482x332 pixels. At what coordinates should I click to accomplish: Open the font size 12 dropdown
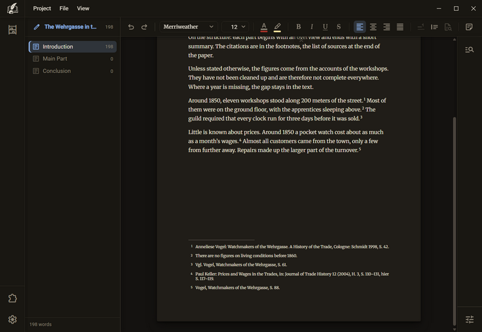point(235,27)
